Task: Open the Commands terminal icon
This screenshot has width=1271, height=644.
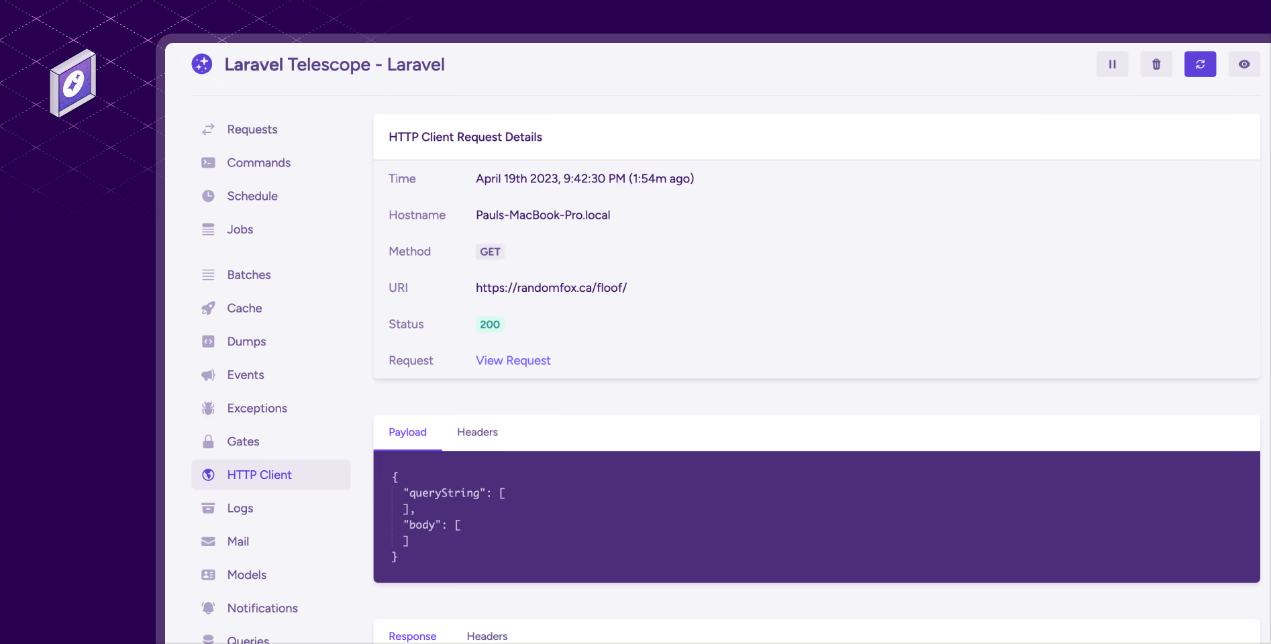Action: (x=209, y=163)
